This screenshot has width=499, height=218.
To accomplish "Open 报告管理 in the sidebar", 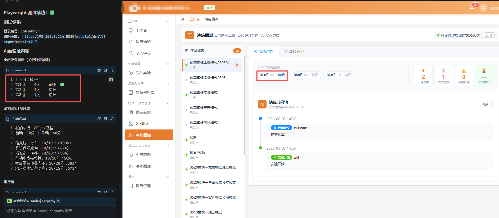I will pyautogui.click(x=149, y=186).
